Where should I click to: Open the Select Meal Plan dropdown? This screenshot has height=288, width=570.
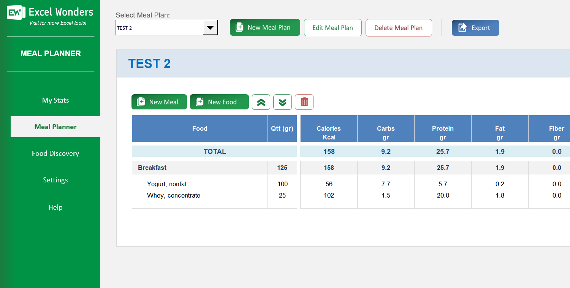pyautogui.click(x=210, y=27)
